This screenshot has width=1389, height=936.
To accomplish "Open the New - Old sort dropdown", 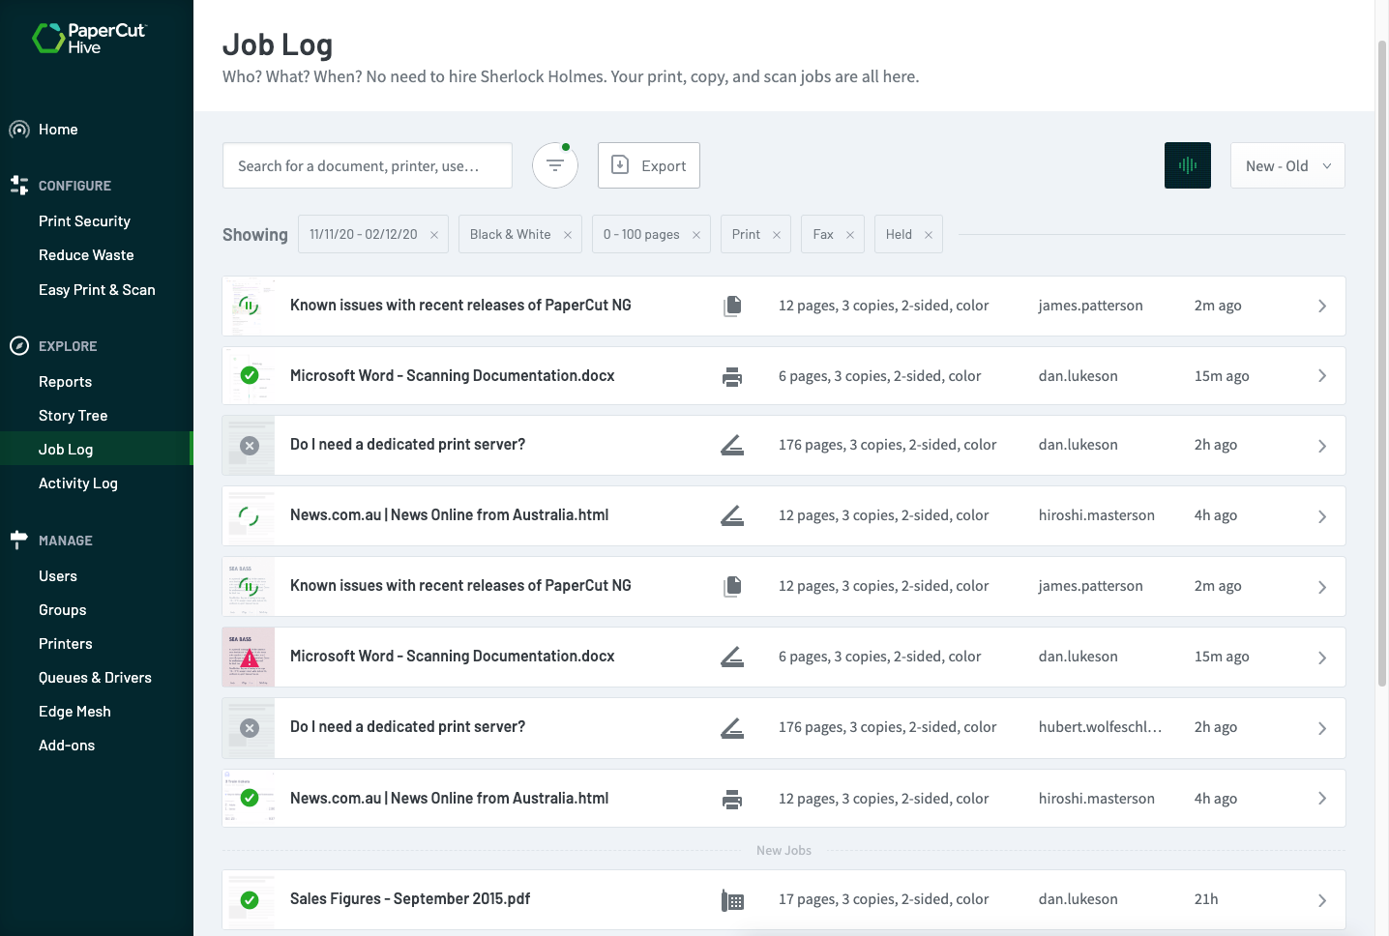I will (1286, 165).
